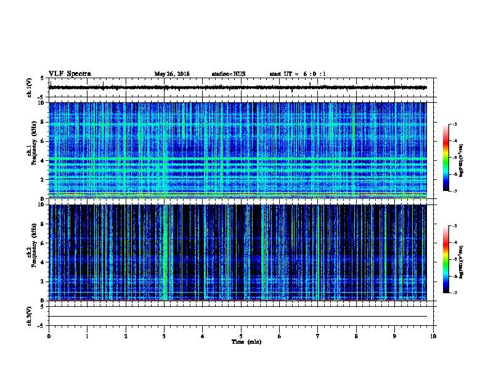Viewport: 488px width, 377px height.
Task: Click the 'start UT = 6 : 0 : 1' text
Action: (298, 74)
